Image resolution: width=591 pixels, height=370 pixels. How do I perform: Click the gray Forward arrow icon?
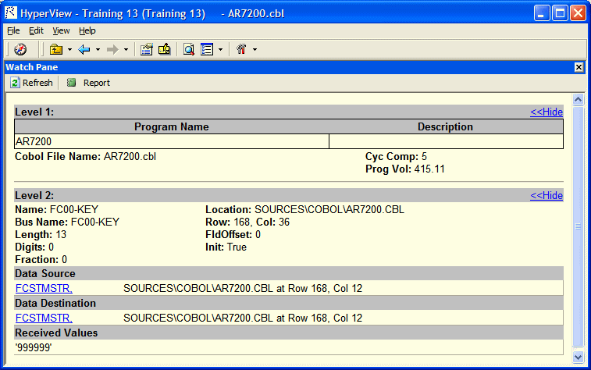tap(112, 49)
